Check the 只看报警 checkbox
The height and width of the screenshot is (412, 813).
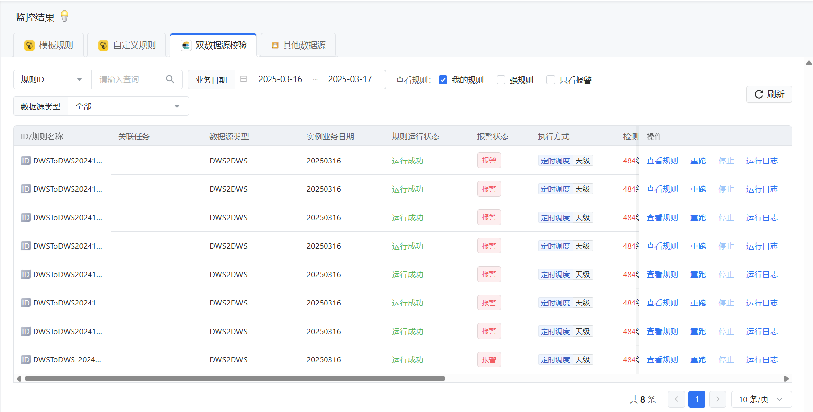tap(551, 80)
